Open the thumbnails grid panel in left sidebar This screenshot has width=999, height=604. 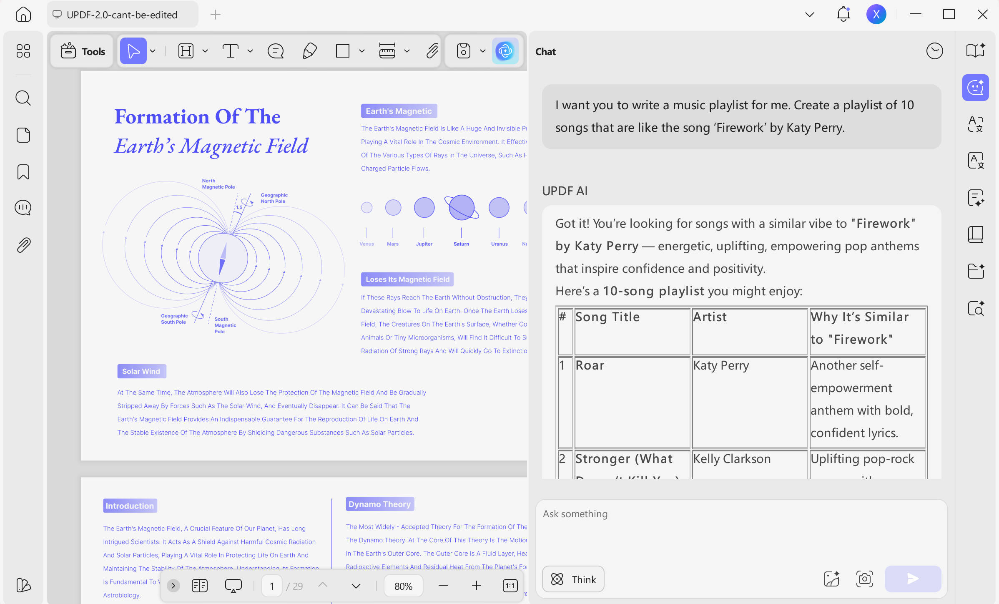click(23, 51)
